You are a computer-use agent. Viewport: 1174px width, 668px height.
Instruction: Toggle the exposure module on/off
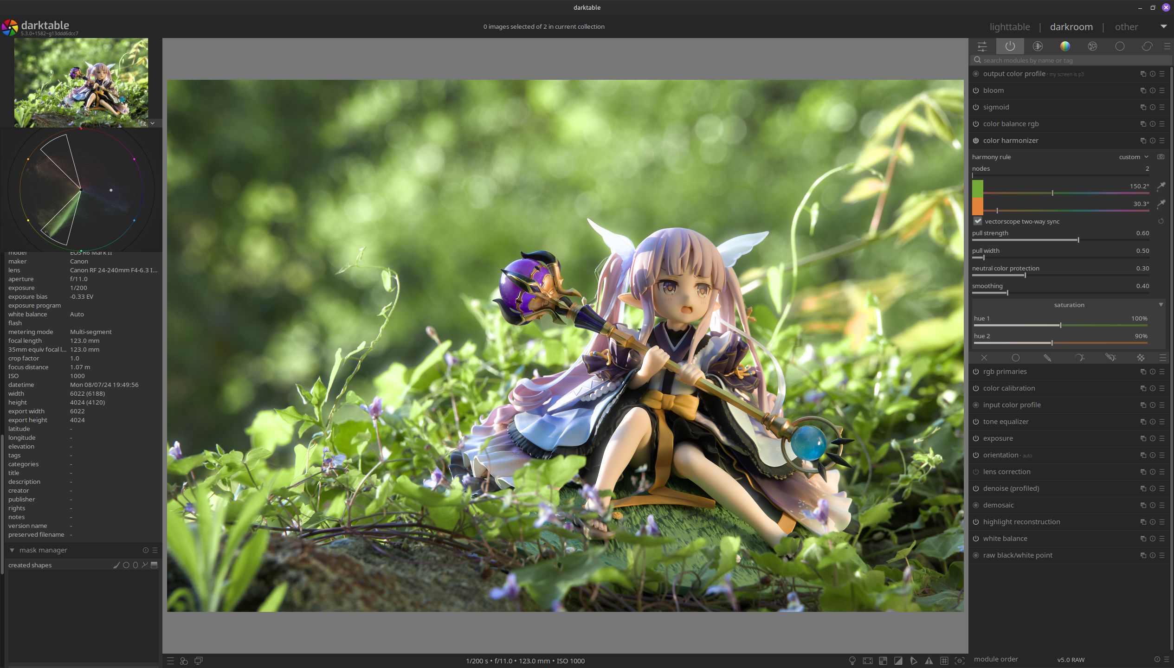976,438
